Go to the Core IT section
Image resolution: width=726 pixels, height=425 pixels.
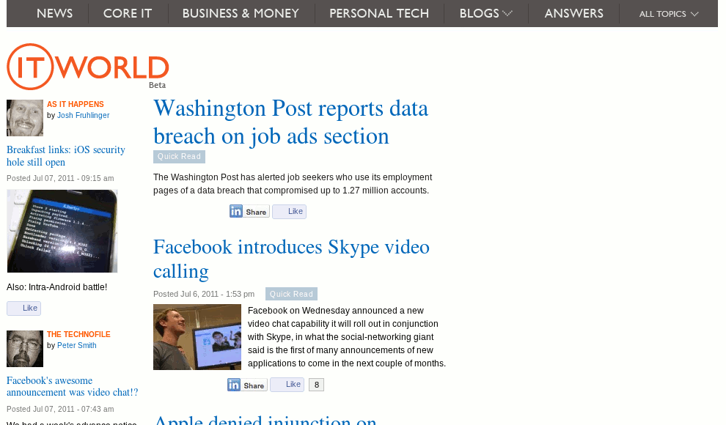[x=128, y=13]
